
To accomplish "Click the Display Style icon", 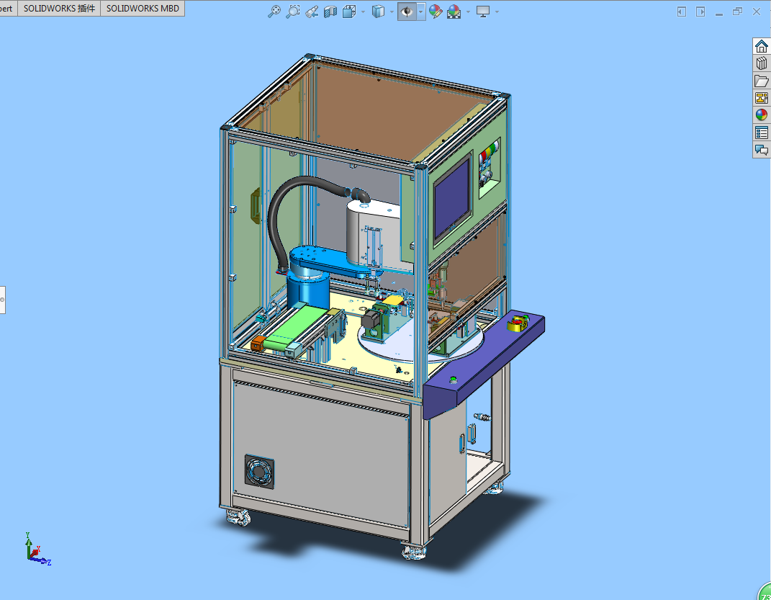I will tap(378, 12).
